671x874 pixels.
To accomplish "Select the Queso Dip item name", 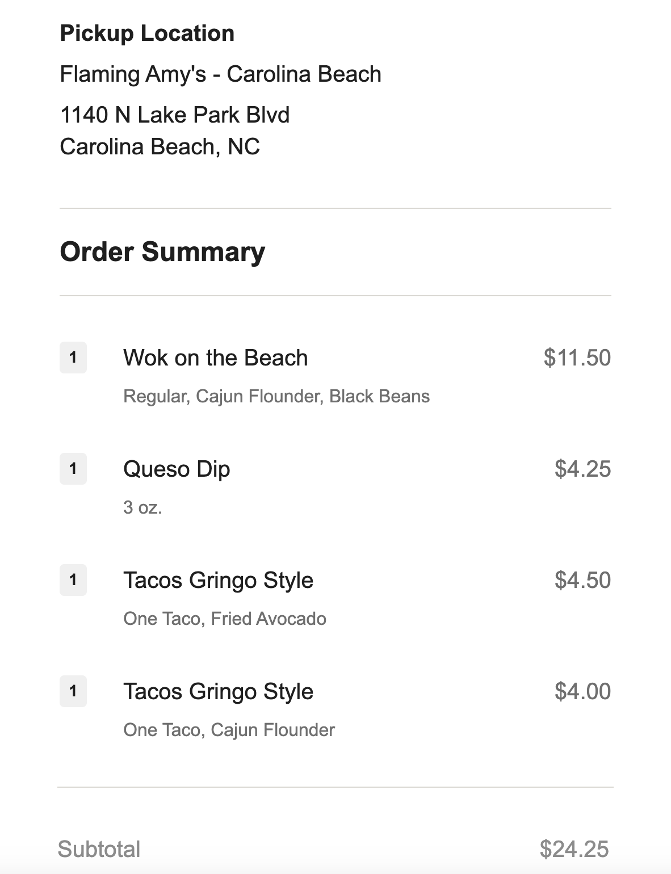I will click(x=177, y=469).
